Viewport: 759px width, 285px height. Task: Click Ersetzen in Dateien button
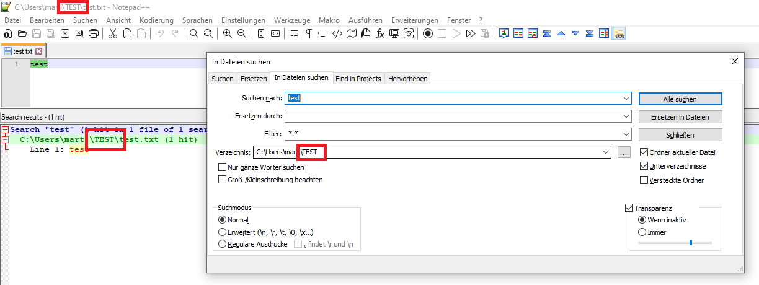coord(680,116)
